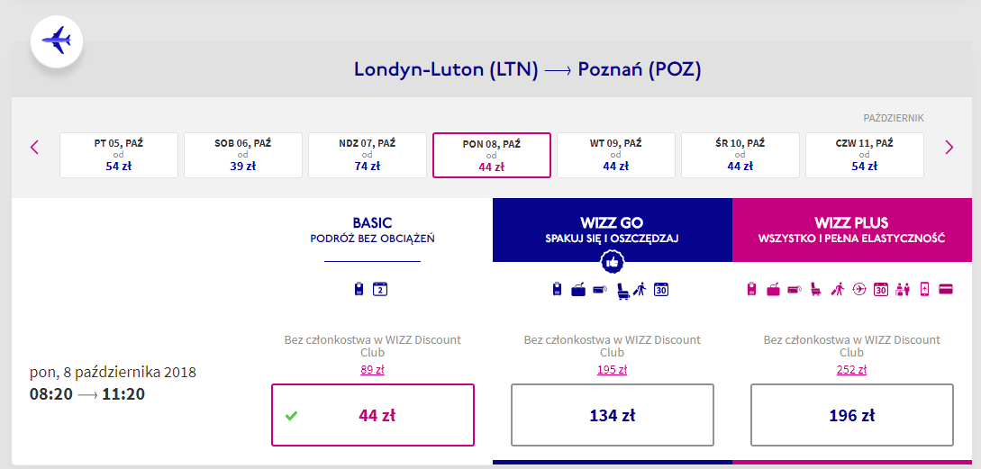The height and width of the screenshot is (469, 981).
Task: Click the priority boarding walker icon under WIZZ PLUS
Action: tap(837, 289)
